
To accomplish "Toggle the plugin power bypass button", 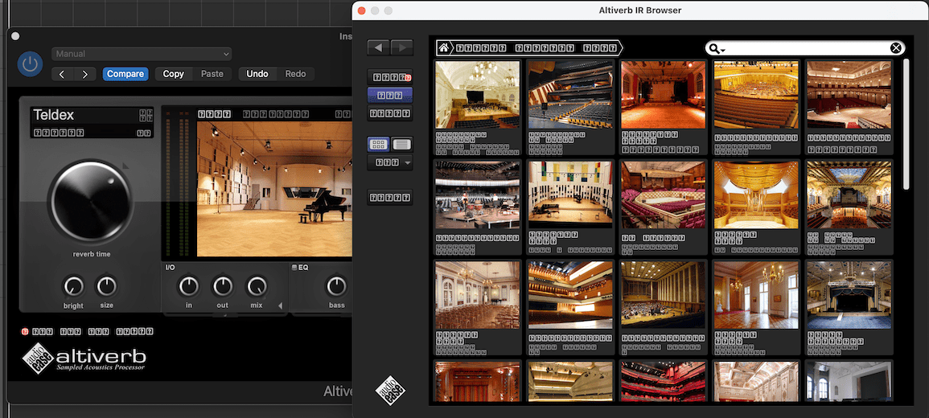I will (x=30, y=64).
